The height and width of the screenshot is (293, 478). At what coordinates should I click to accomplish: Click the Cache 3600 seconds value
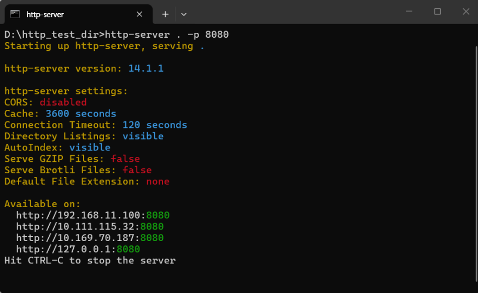click(x=80, y=114)
